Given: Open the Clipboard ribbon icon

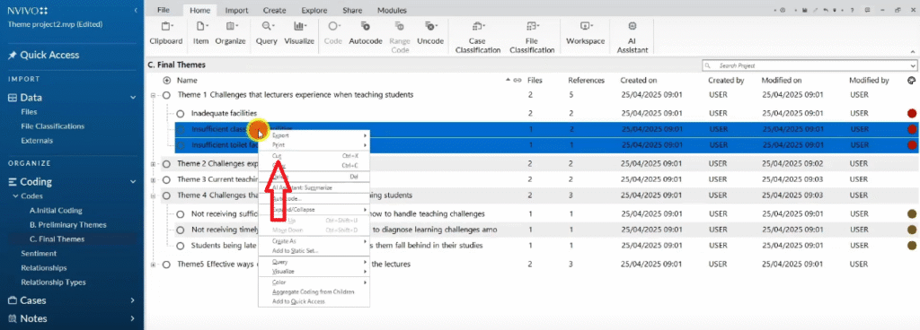Looking at the screenshot, I should (165, 26).
